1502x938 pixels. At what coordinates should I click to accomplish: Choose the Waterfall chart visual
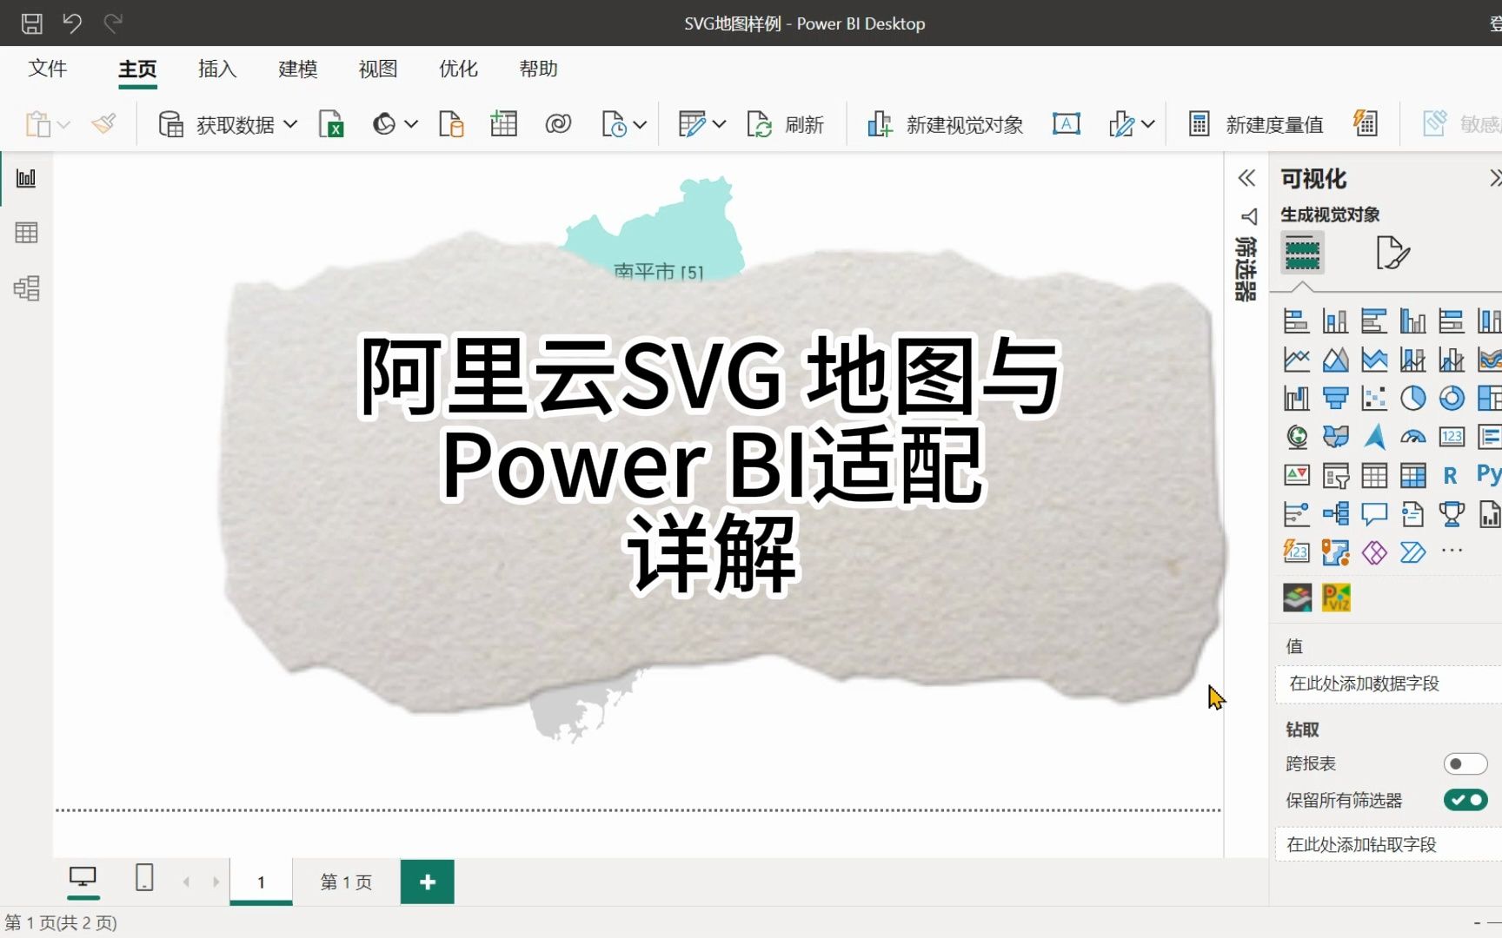click(x=1296, y=399)
